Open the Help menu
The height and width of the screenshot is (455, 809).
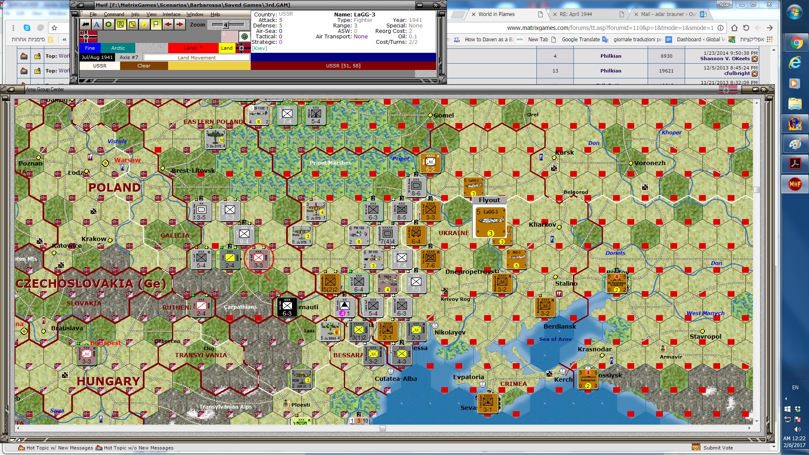click(x=215, y=14)
